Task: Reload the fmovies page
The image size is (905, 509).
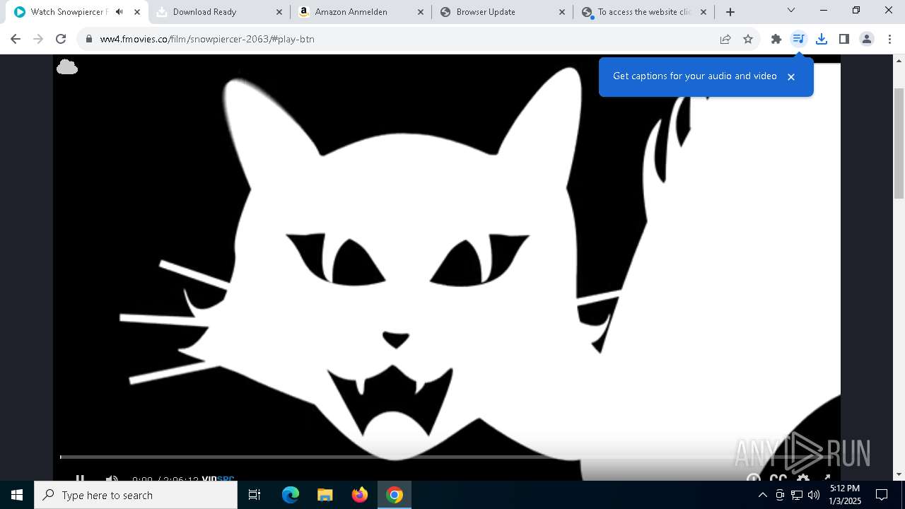Action: coord(61,39)
